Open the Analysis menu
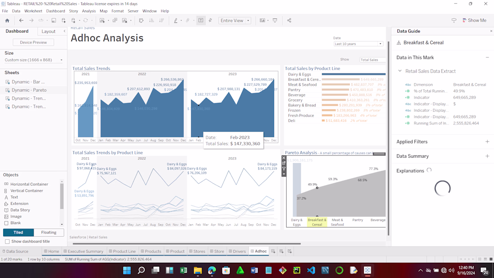 coord(89,11)
